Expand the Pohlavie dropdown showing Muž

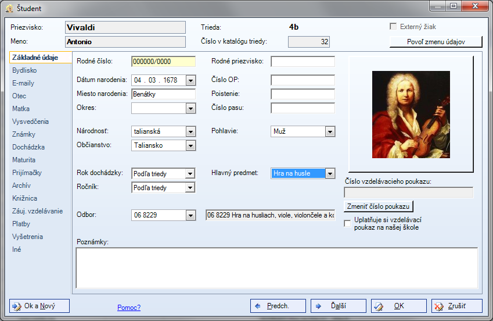[330, 131]
